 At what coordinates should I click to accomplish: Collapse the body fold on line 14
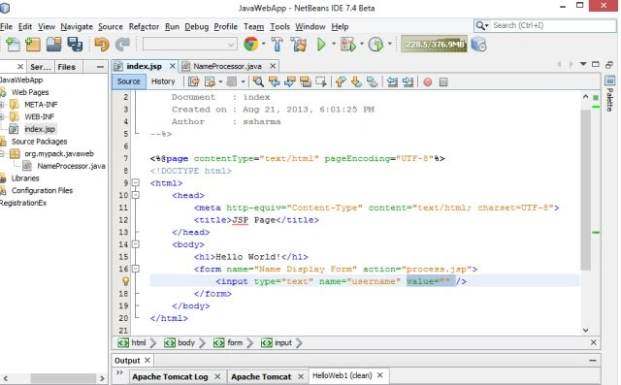pyautogui.click(x=136, y=244)
